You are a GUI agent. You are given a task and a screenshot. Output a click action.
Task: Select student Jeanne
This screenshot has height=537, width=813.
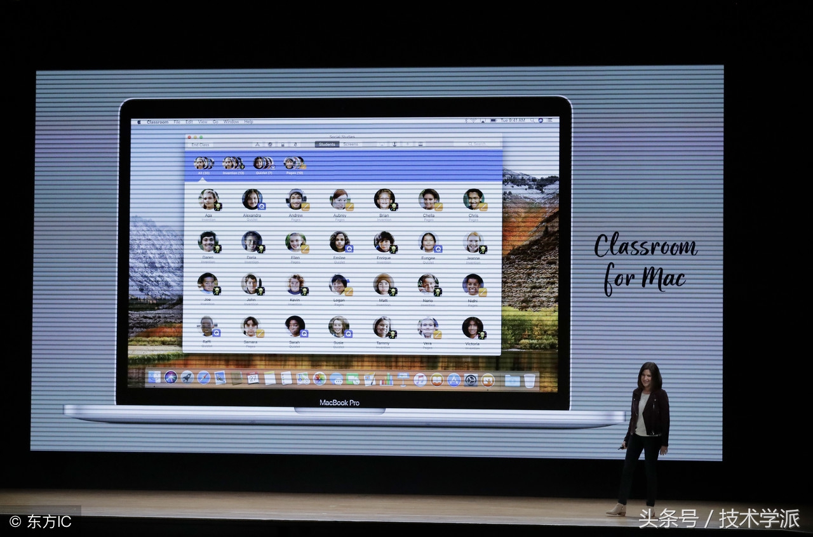coord(473,246)
